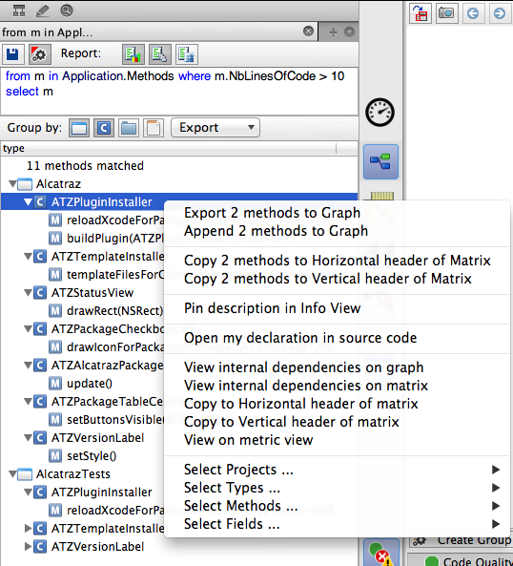Expand the collapsed ATZTemplateInstaller node under AlcatrazTests
This screenshot has height=566, width=513.
pyautogui.click(x=28, y=529)
